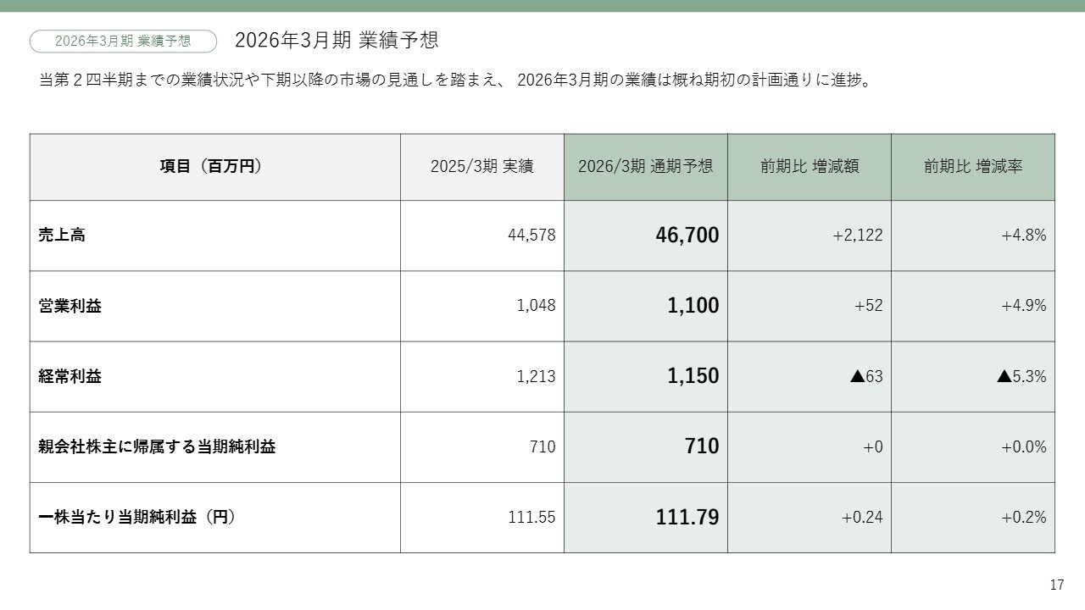Image resolution: width=1085 pixels, height=610 pixels.
Task: Select the 前期比 増減額 column header
Action: (x=809, y=167)
